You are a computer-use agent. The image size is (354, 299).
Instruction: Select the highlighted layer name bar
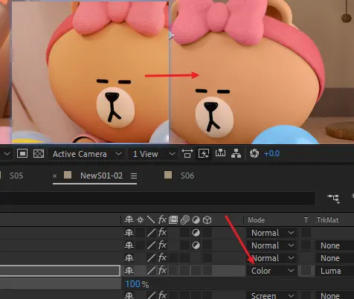(60, 271)
